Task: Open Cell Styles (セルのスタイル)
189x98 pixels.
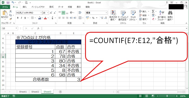Action: pos(133,15)
